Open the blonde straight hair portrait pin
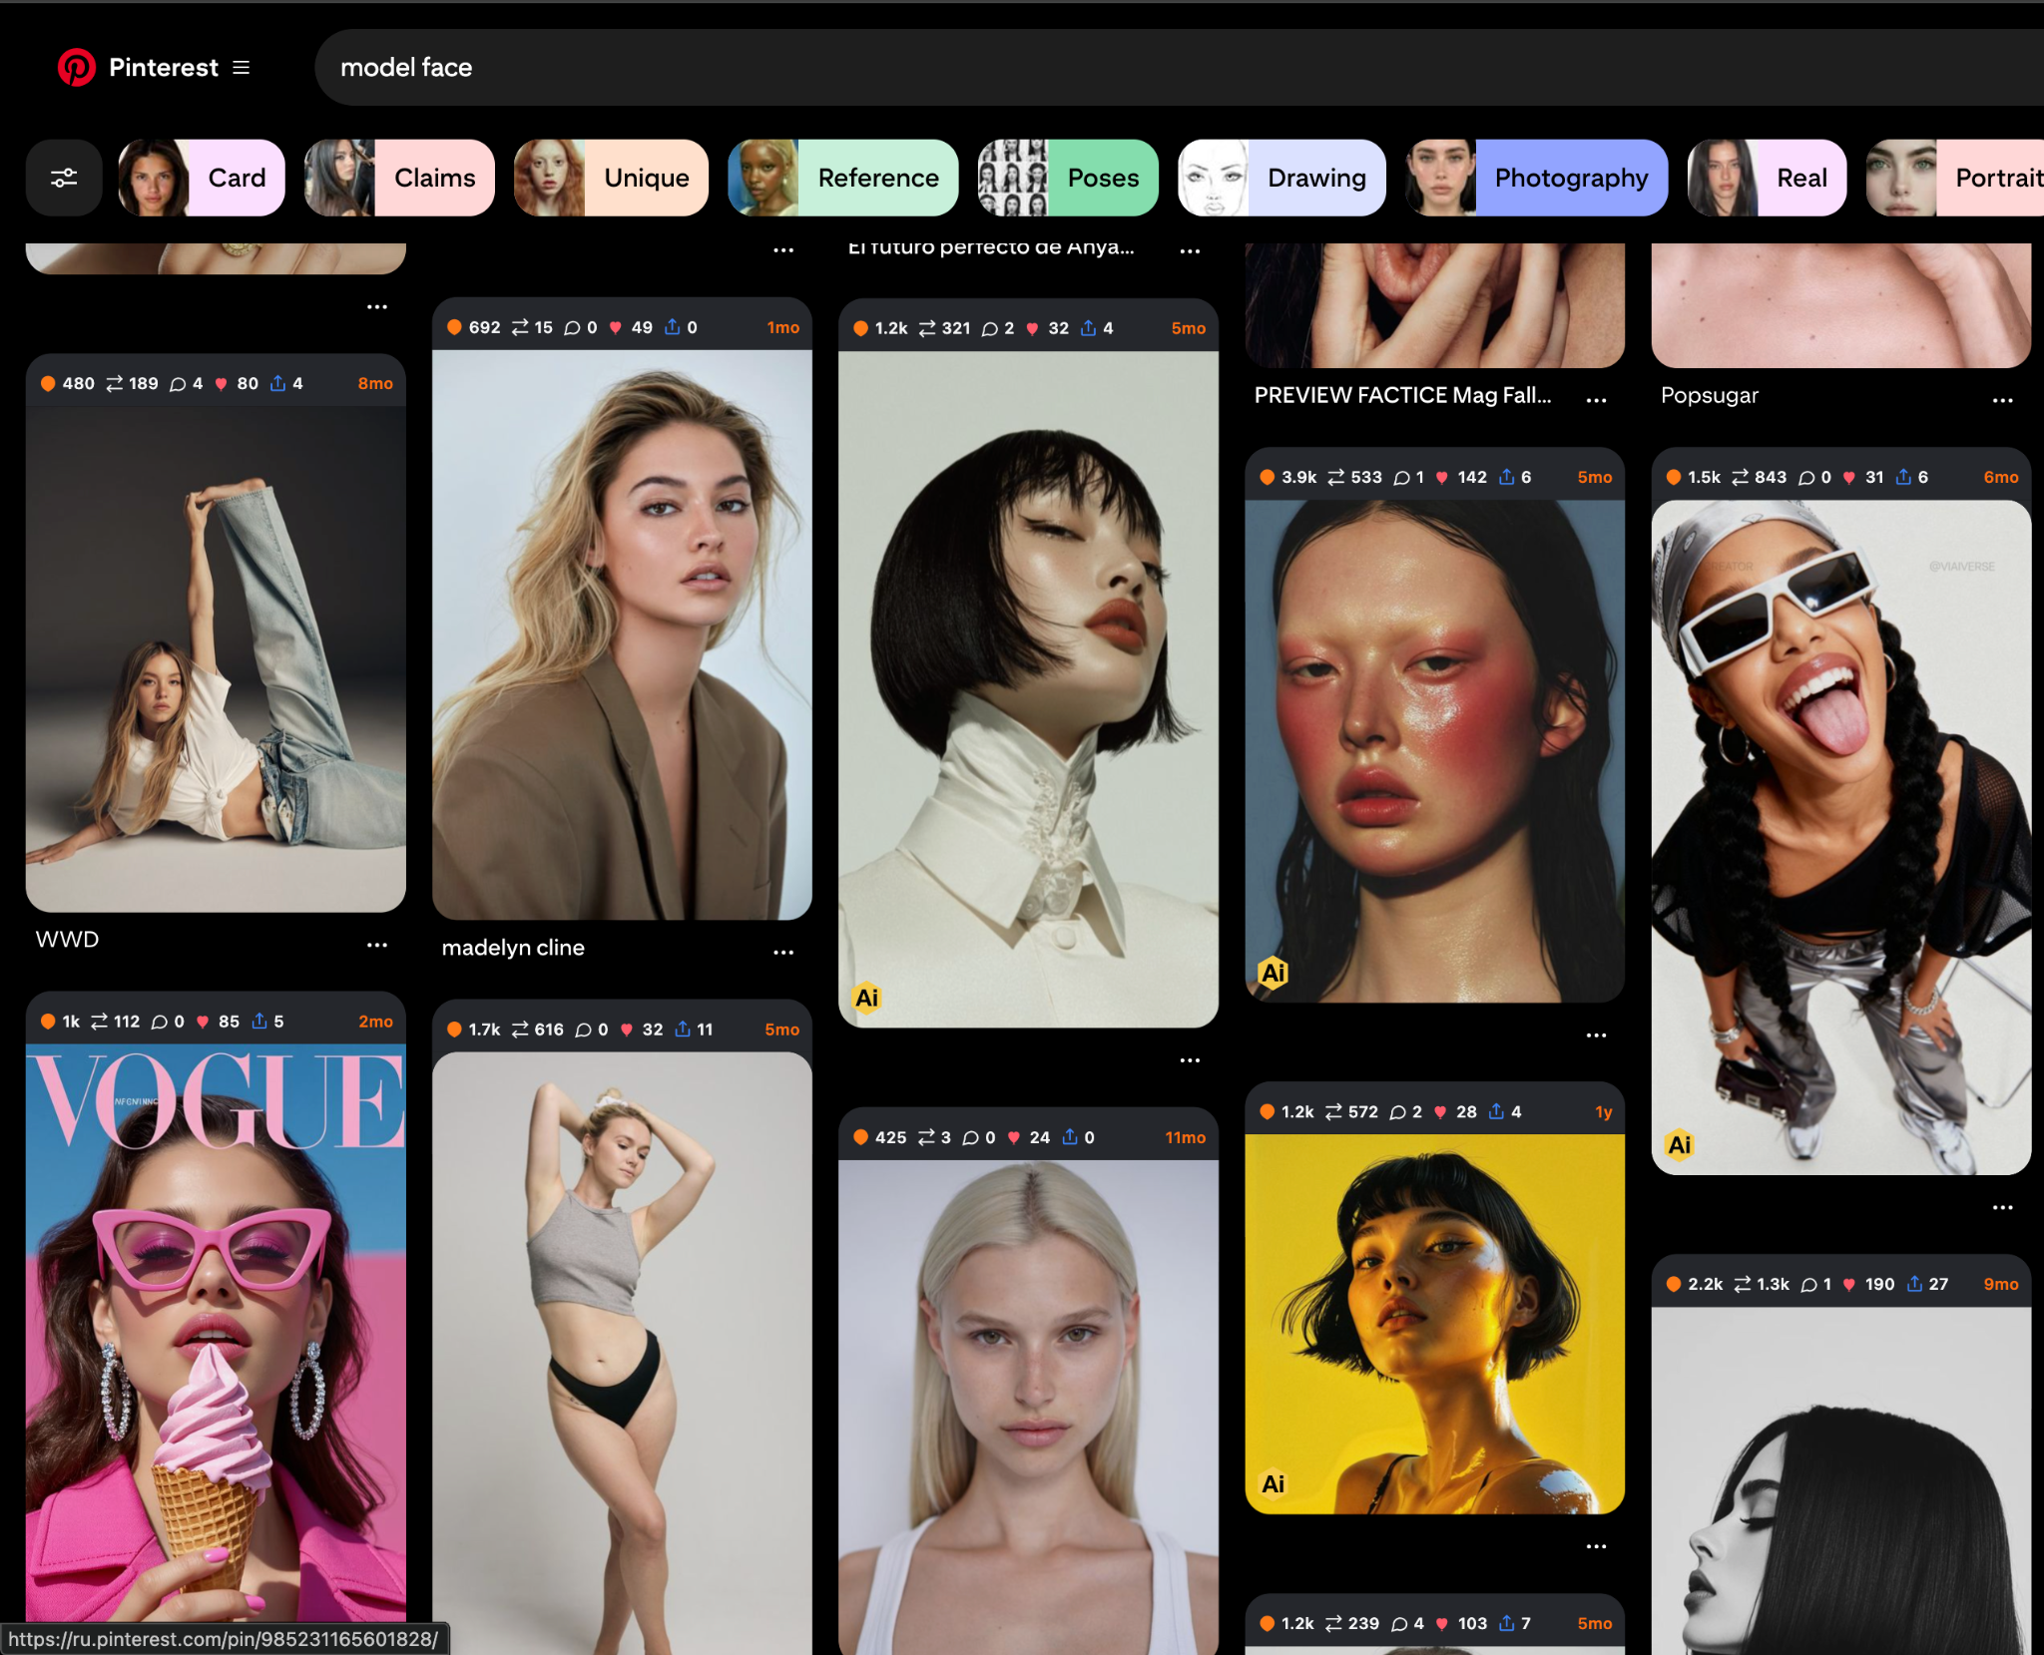This screenshot has width=2044, height=1655. pyautogui.click(x=1028, y=1407)
